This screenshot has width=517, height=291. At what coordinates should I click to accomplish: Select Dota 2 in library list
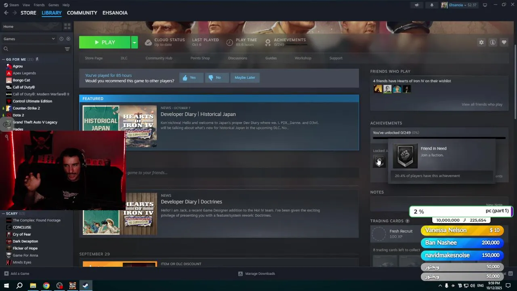(18, 115)
